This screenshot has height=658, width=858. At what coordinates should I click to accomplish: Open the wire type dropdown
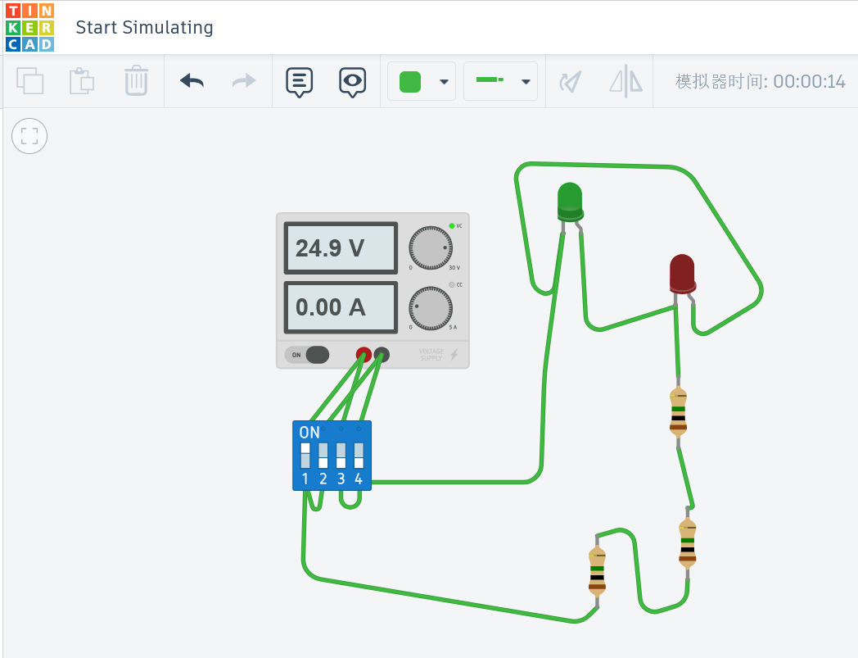tap(501, 81)
